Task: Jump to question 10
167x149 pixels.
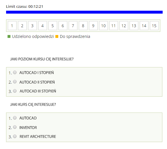Action: (104, 26)
